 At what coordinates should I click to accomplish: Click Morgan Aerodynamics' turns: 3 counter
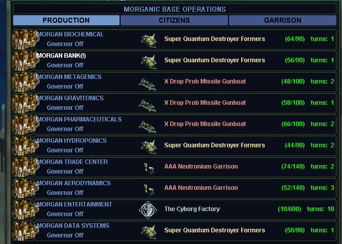[322, 188]
